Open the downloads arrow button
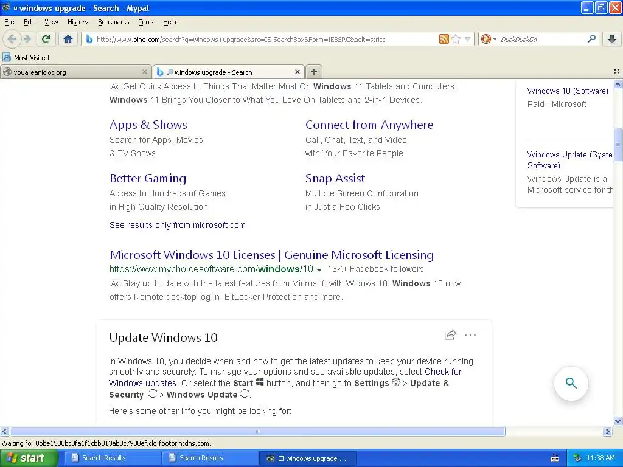The width and height of the screenshot is (623, 467). pos(612,39)
